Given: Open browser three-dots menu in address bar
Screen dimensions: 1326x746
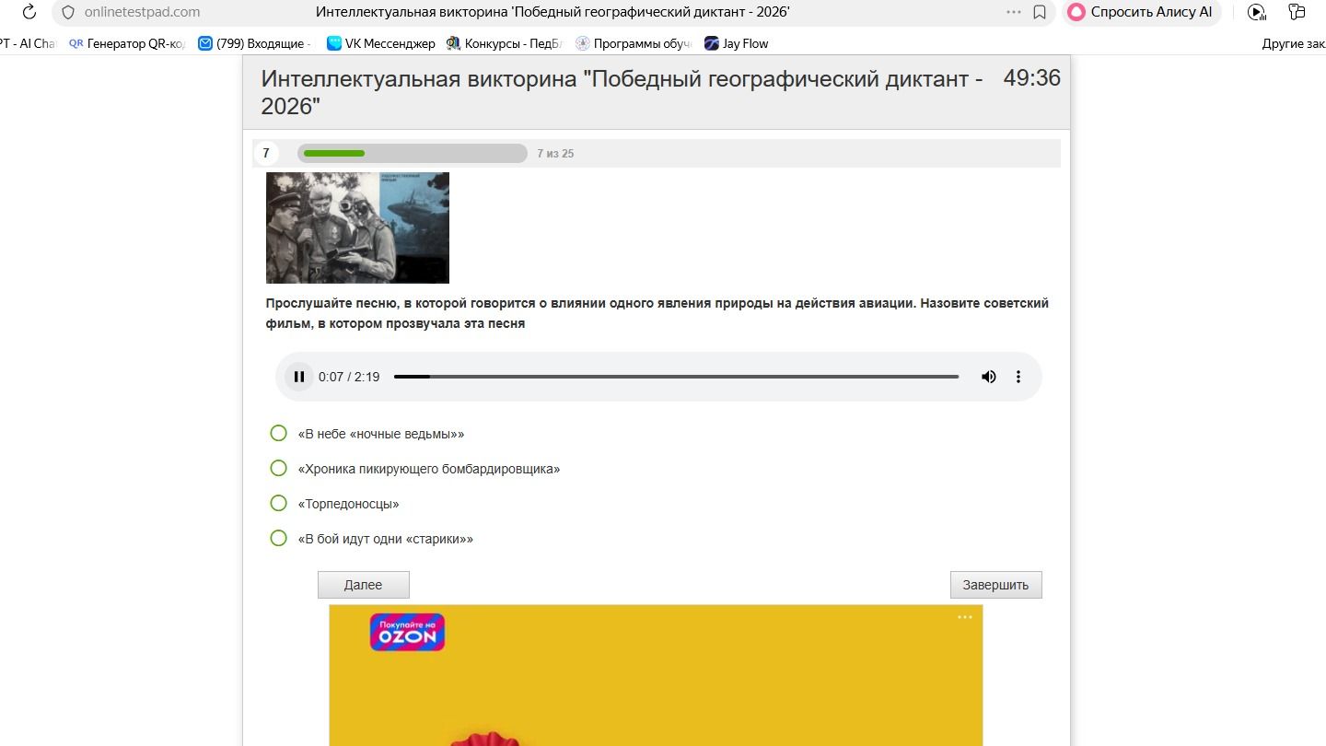Looking at the screenshot, I should click(1014, 12).
